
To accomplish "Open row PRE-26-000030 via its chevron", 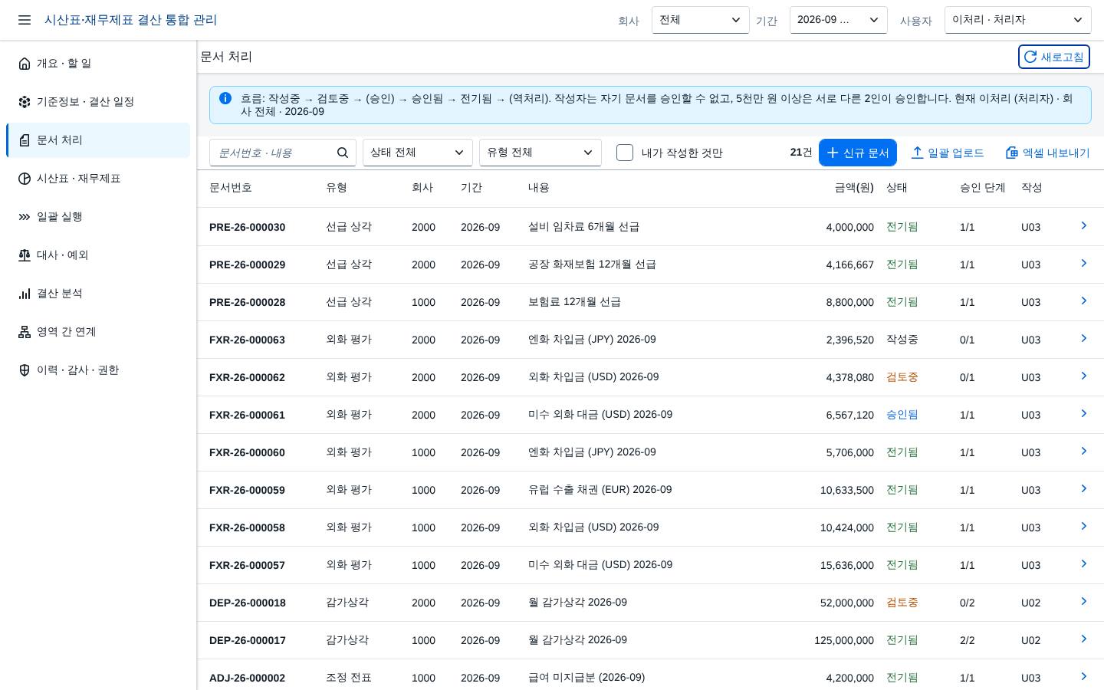I will [1083, 225].
